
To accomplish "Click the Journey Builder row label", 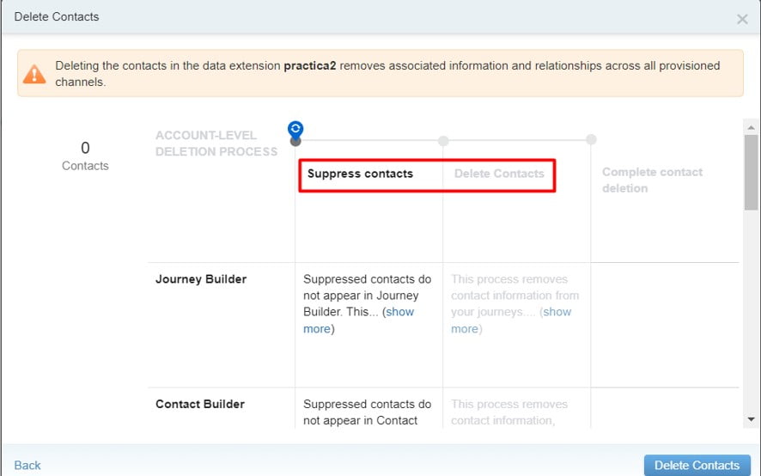I will (201, 279).
